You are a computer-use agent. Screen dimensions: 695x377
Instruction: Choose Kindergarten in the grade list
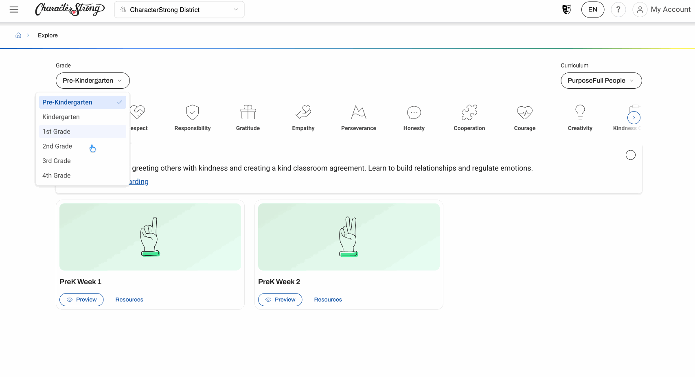point(83,117)
